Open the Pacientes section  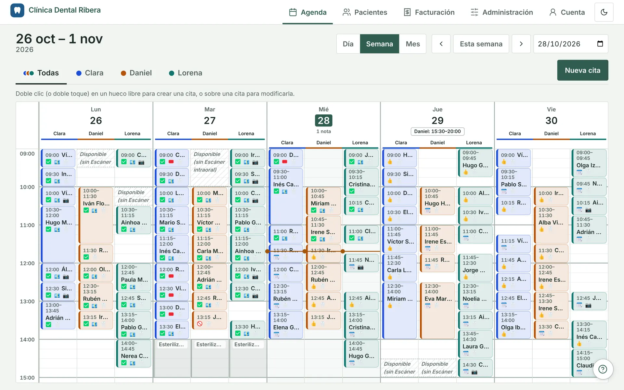pyautogui.click(x=365, y=12)
